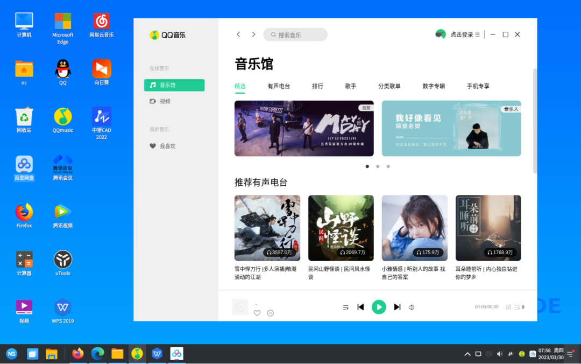
Task: Click the 百度网盘 desktop icon
Action: 24,168
